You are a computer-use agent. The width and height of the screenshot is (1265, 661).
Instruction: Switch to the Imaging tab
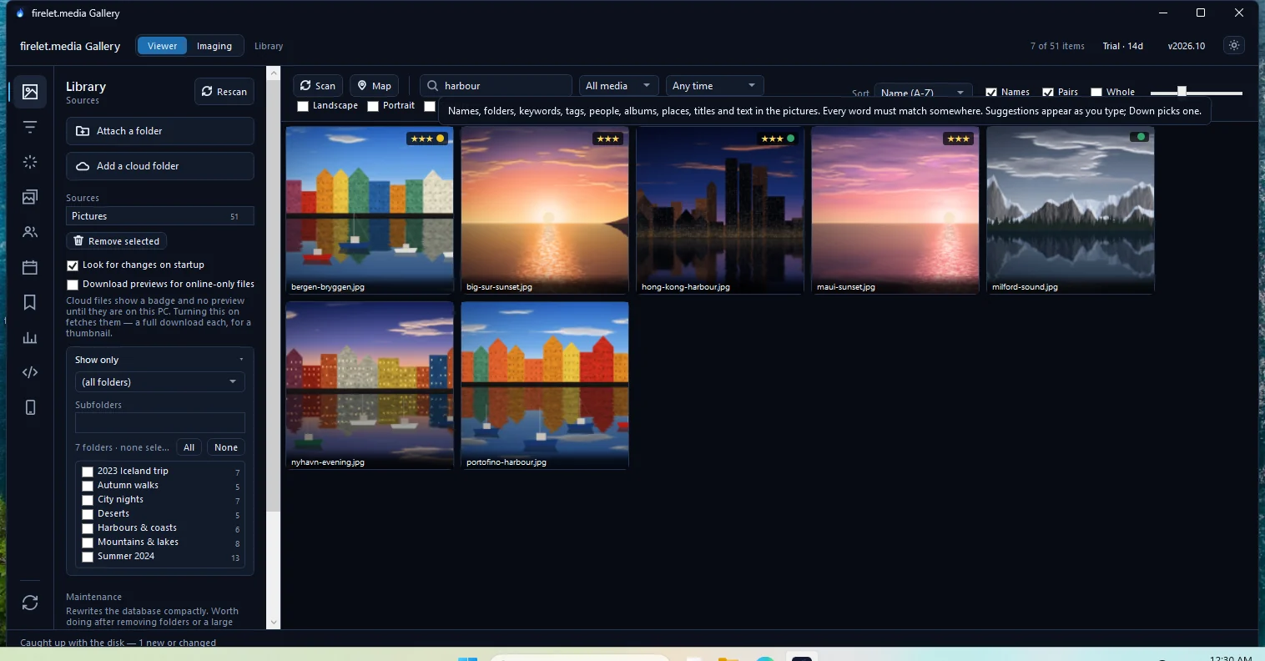tap(214, 46)
